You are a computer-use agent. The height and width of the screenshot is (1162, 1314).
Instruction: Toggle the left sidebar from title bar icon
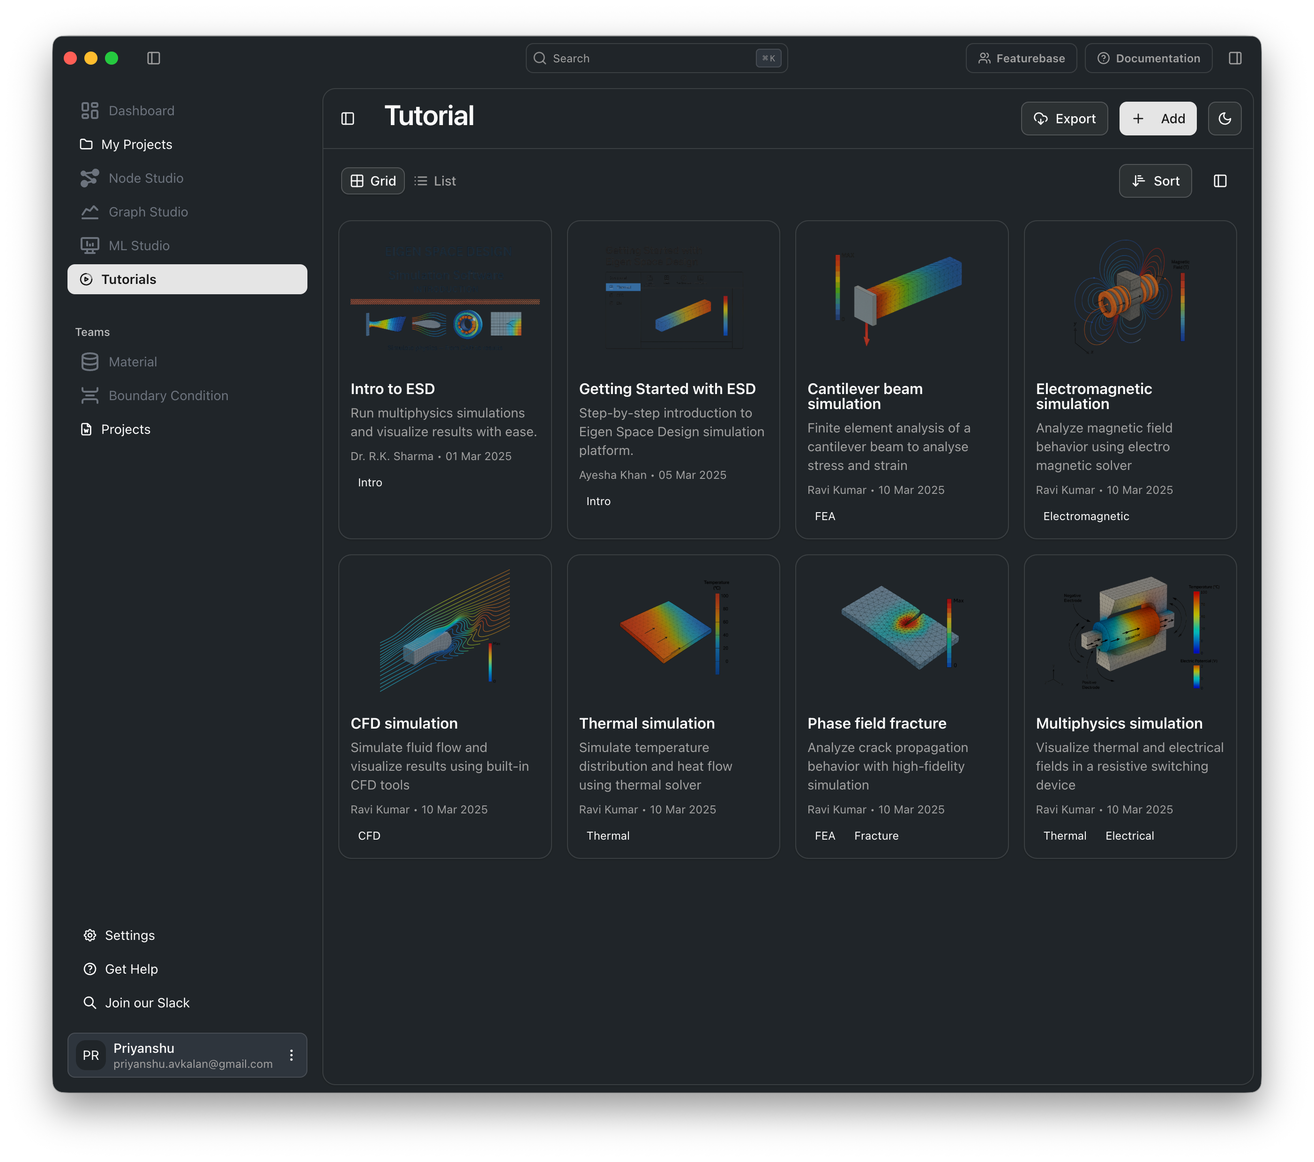point(154,59)
